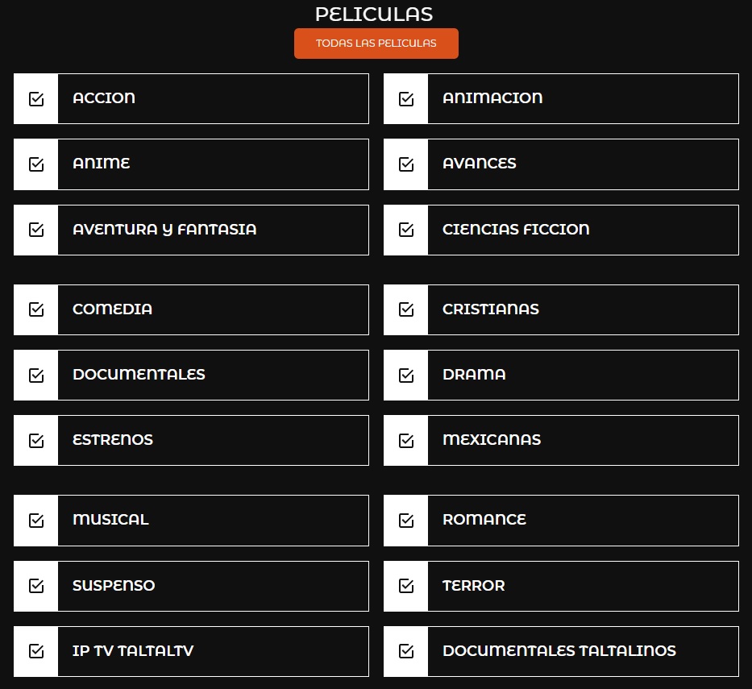
Task: Toggle the MEXICANAS checkbox
Action: click(x=406, y=440)
